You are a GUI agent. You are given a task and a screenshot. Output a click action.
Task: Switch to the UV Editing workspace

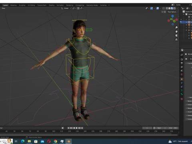pyautogui.click(x=31, y=5)
